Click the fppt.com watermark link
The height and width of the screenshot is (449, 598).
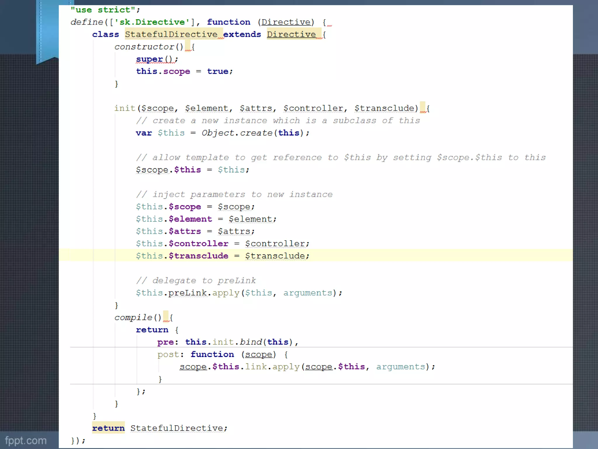coord(26,440)
